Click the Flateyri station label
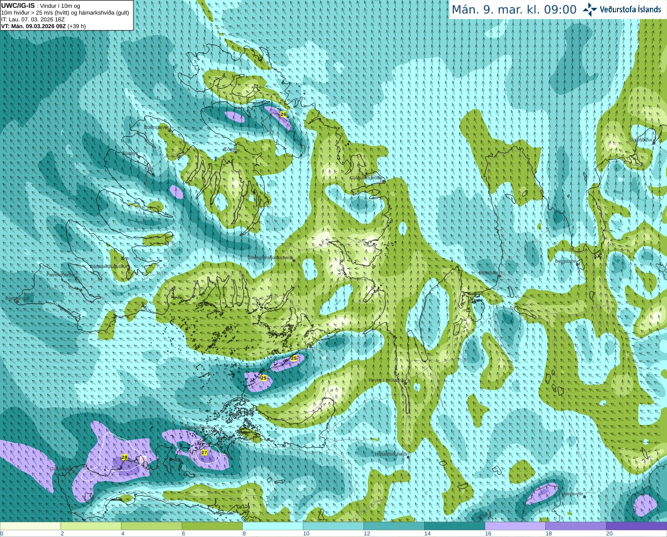 click(130, 153)
